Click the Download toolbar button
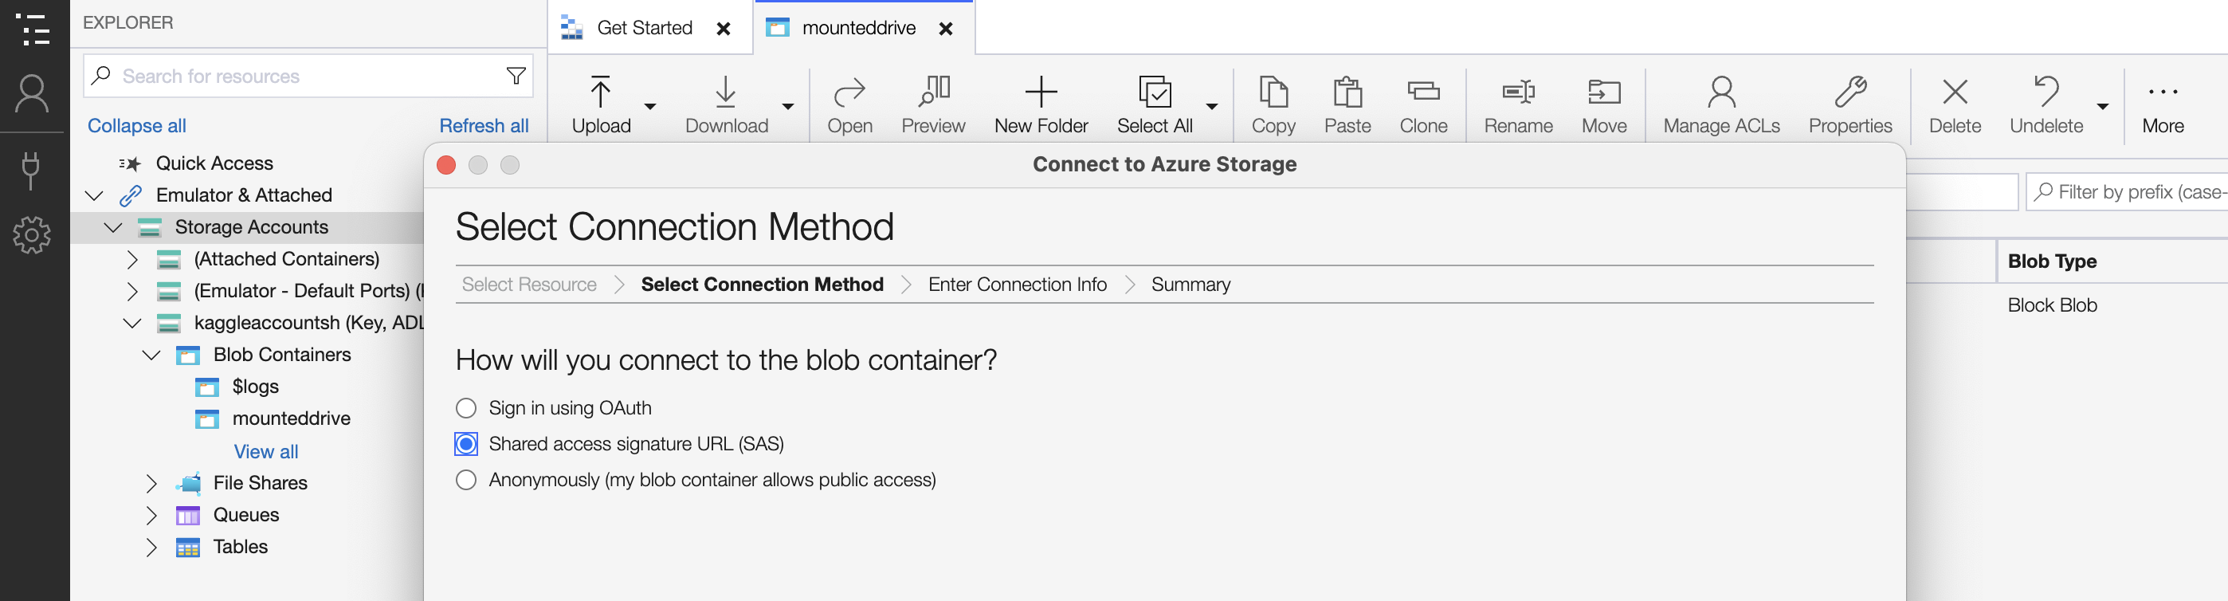This screenshot has height=601, width=2228. (x=727, y=104)
